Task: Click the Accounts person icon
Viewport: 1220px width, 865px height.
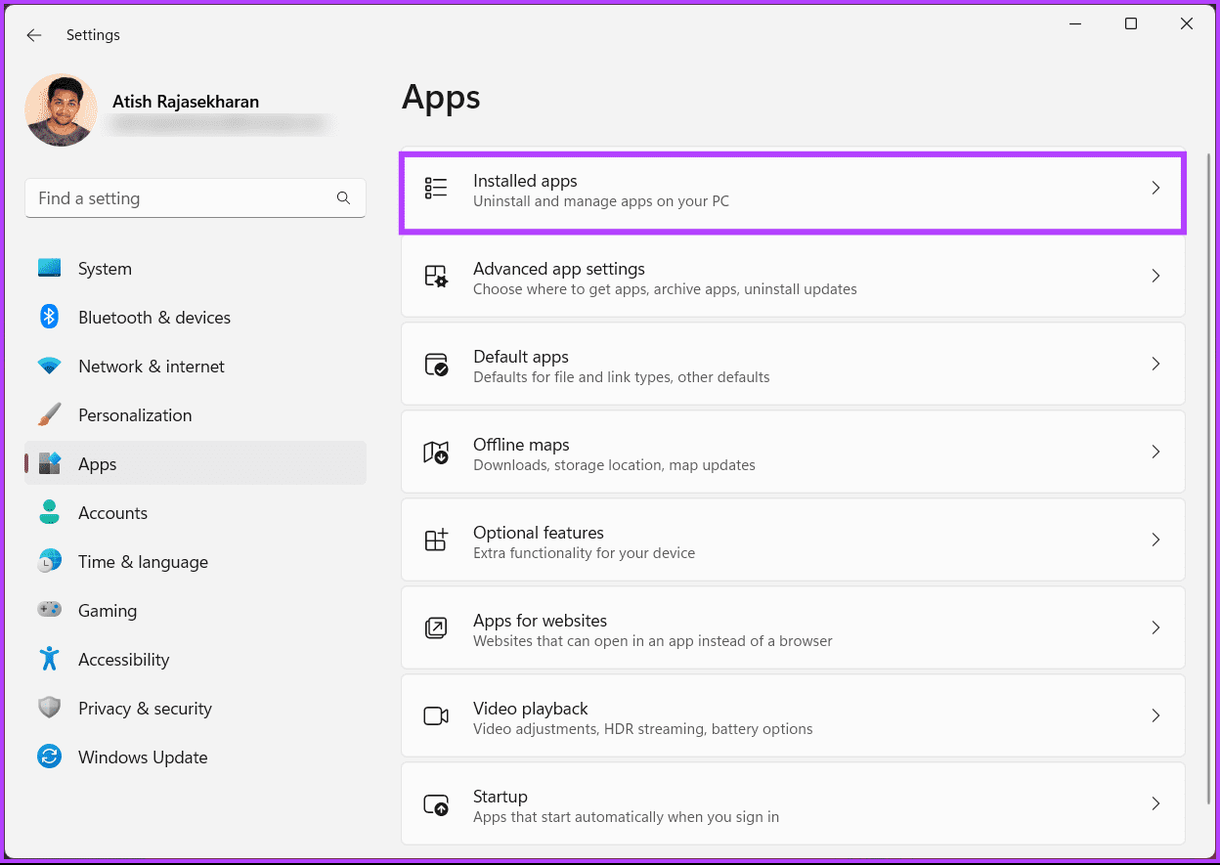Action: (x=50, y=512)
